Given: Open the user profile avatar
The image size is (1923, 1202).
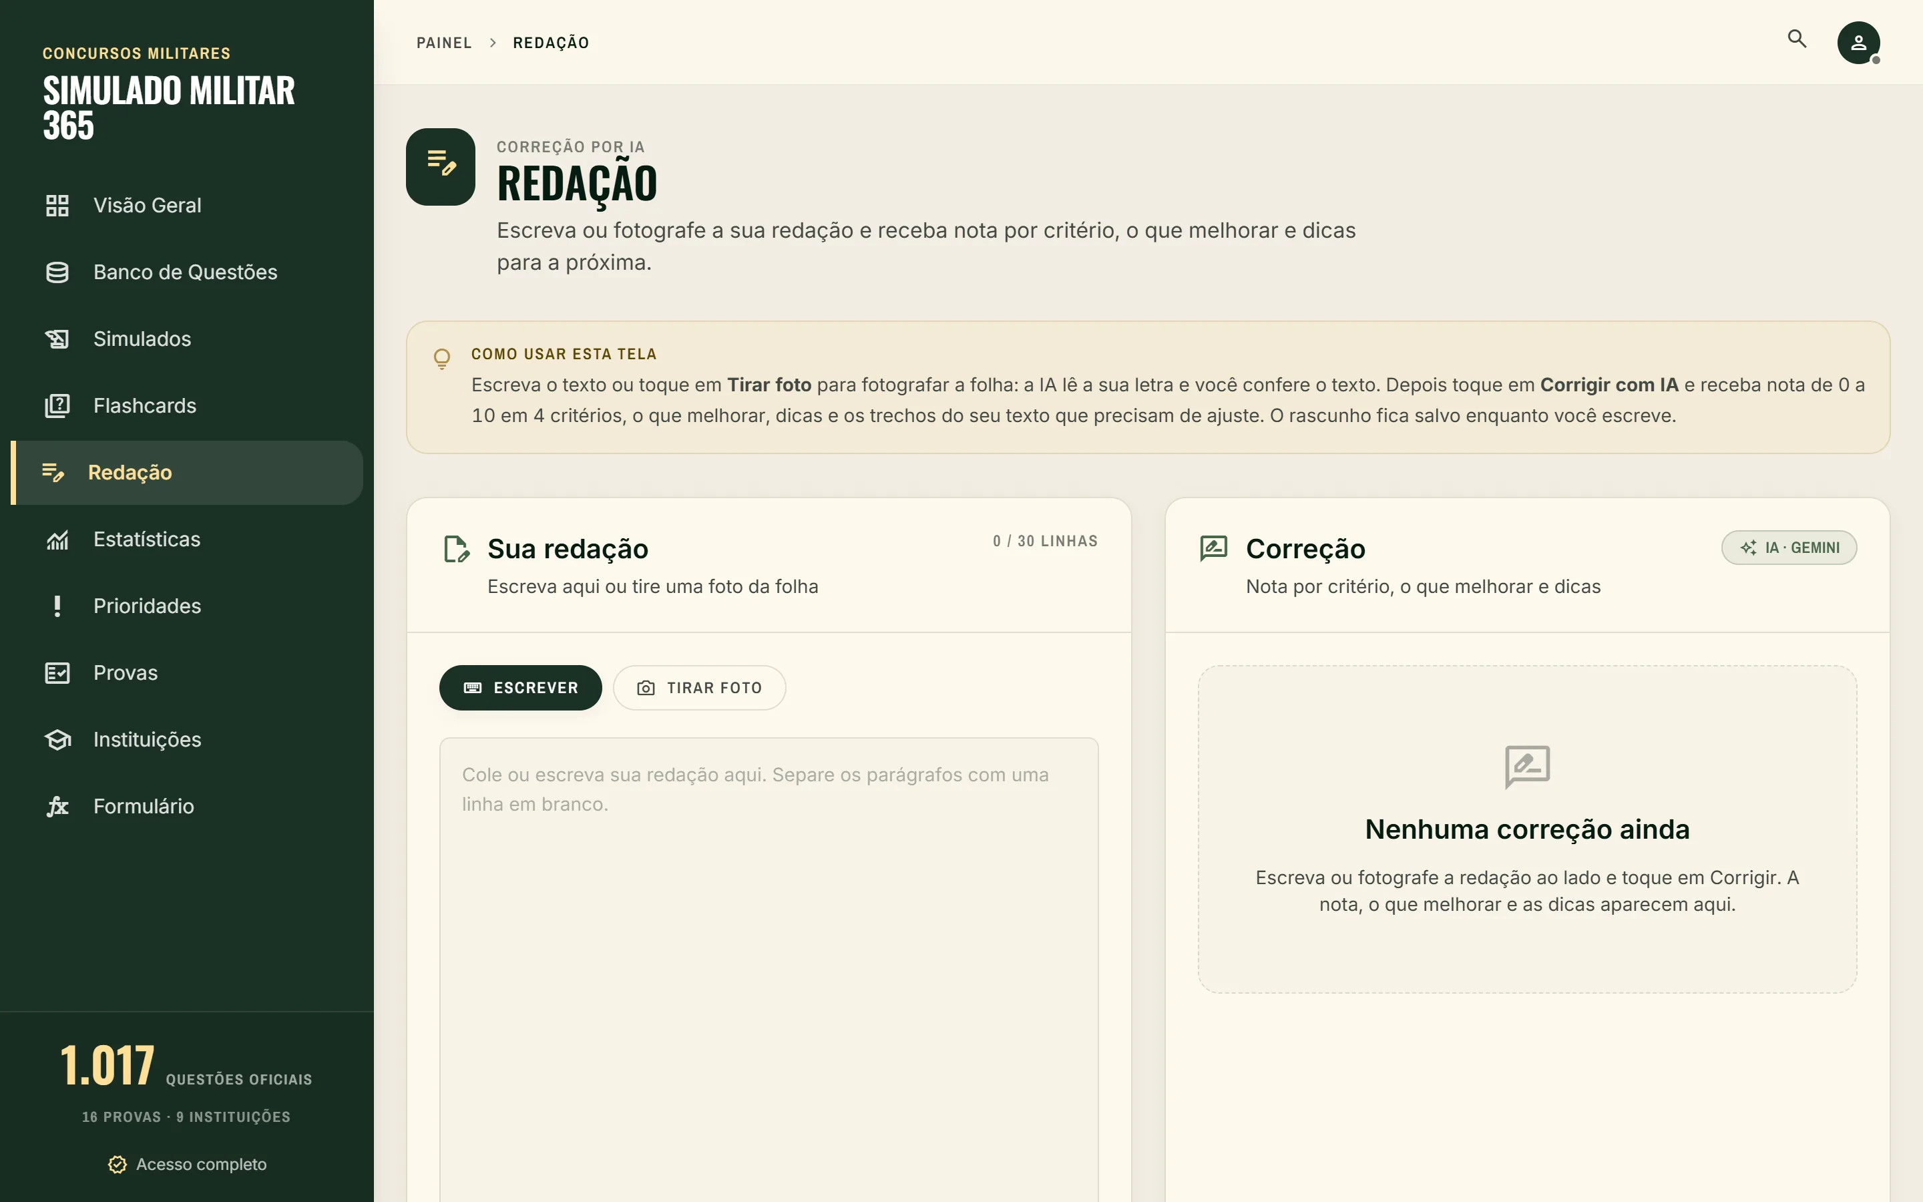Looking at the screenshot, I should 1858,42.
